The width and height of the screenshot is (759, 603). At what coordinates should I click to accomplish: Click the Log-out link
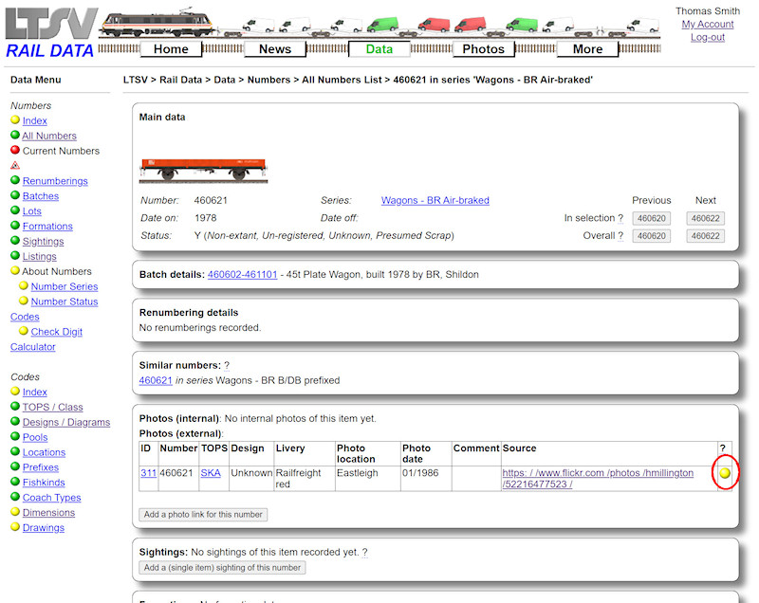pos(707,37)
